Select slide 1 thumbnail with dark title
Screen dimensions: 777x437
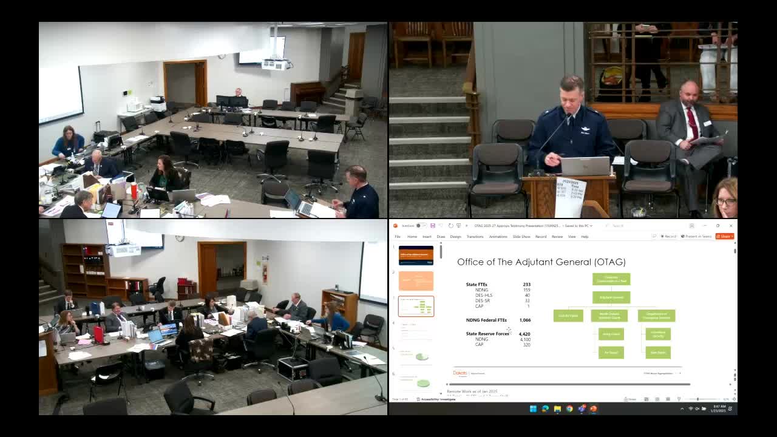[x=416, y=256]
